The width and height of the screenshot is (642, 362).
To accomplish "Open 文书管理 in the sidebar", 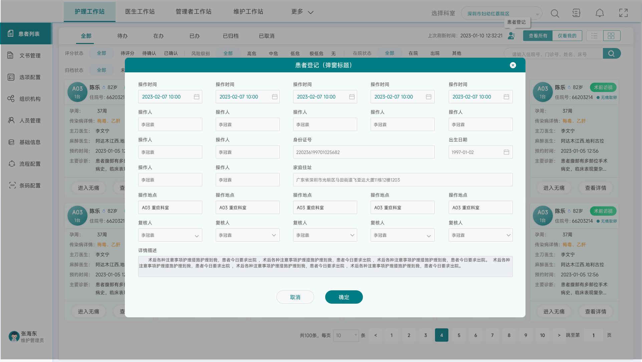I will click(x=26, y=55).
